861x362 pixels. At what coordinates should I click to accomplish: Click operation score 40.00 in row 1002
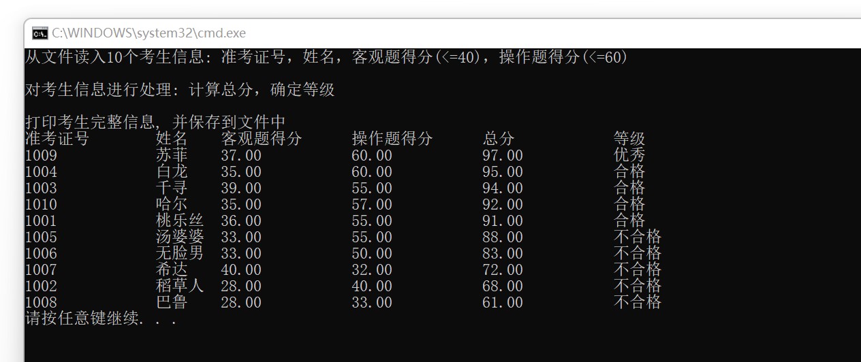pyautogui.click(x=372, y=286)
